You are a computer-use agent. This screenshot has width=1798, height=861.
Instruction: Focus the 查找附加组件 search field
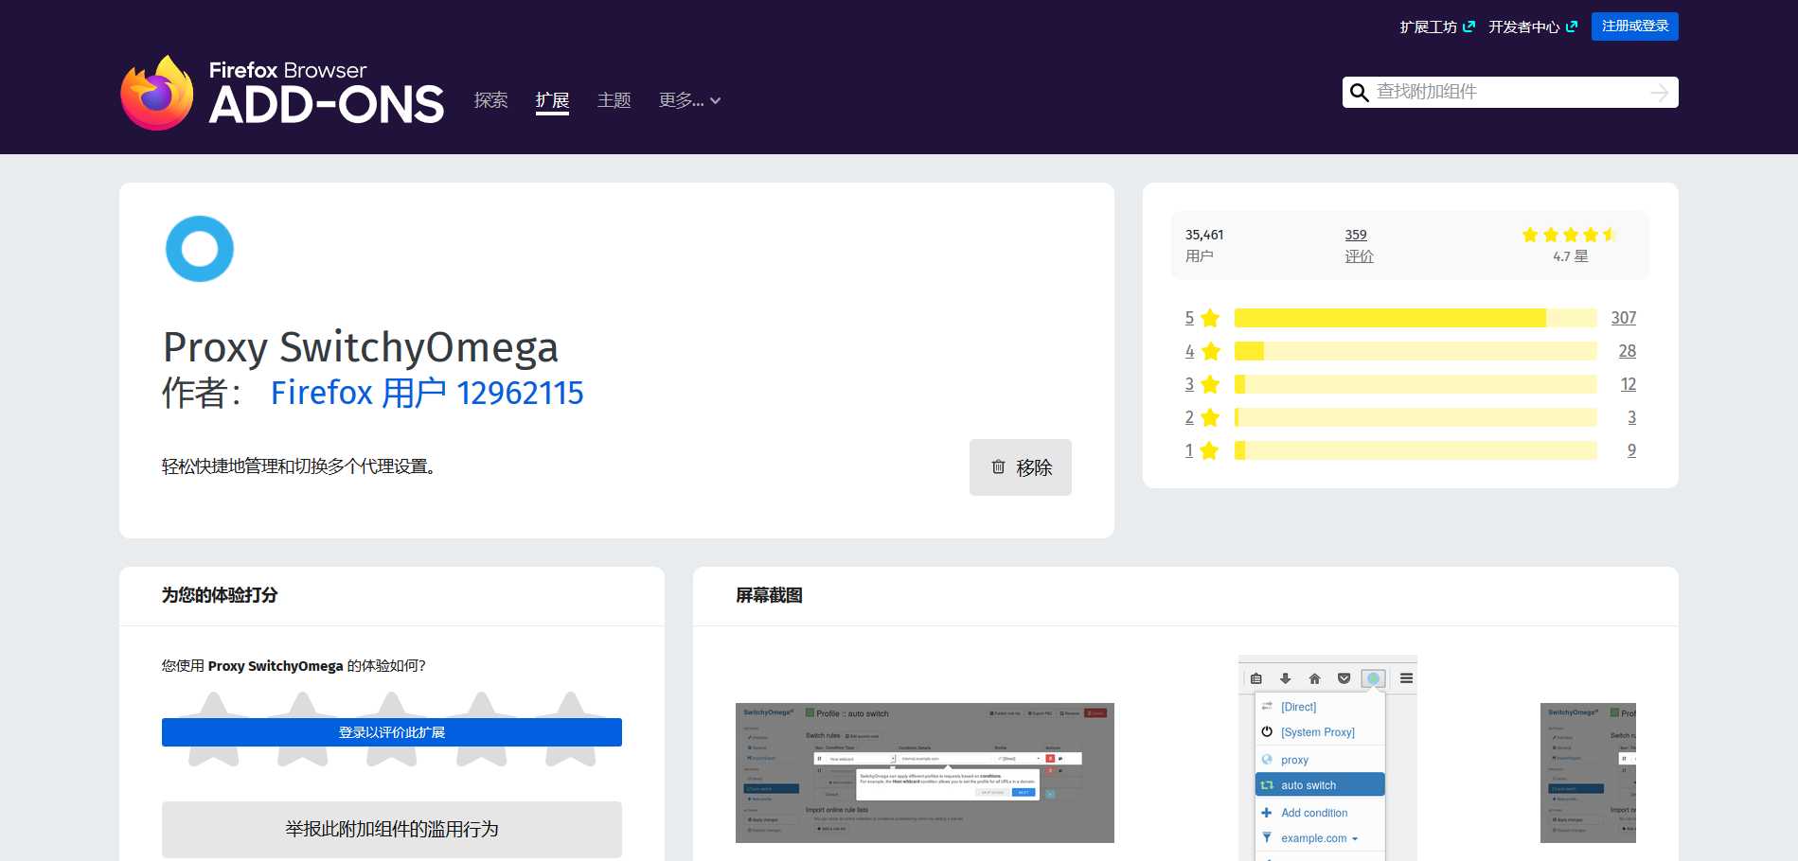1509,92
